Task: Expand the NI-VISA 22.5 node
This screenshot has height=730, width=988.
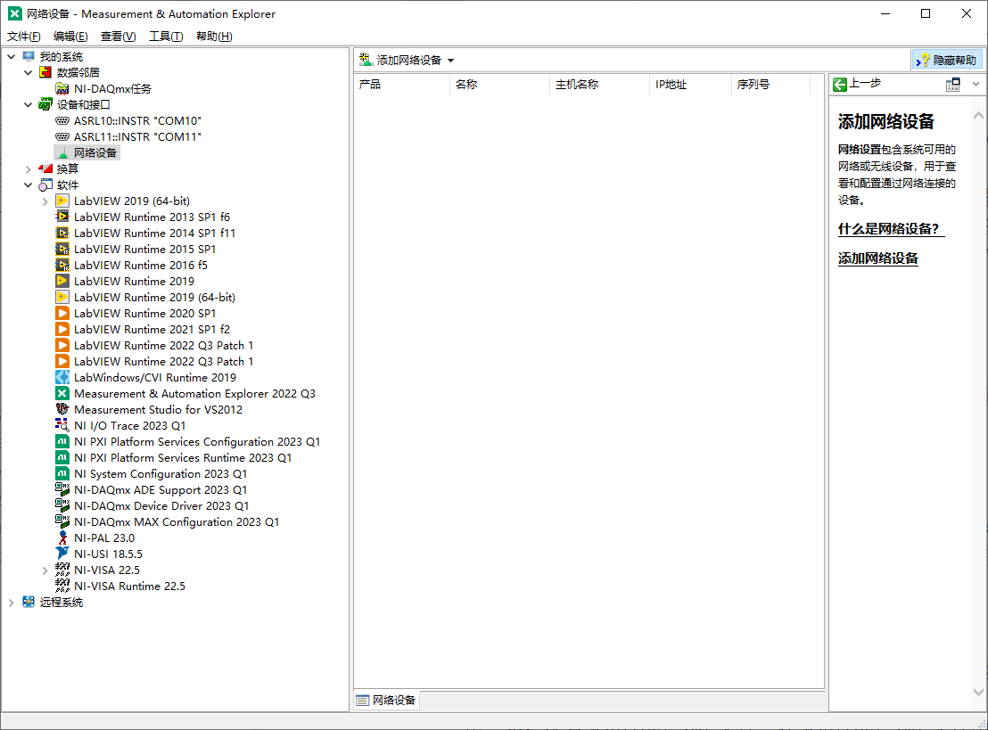Action: point(45,570)
